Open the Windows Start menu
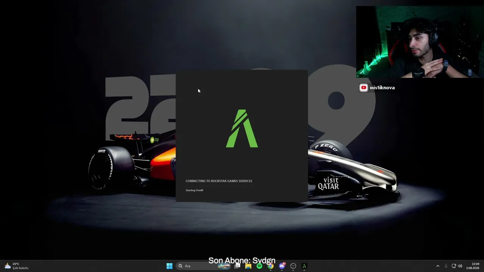 coord(169,266)
